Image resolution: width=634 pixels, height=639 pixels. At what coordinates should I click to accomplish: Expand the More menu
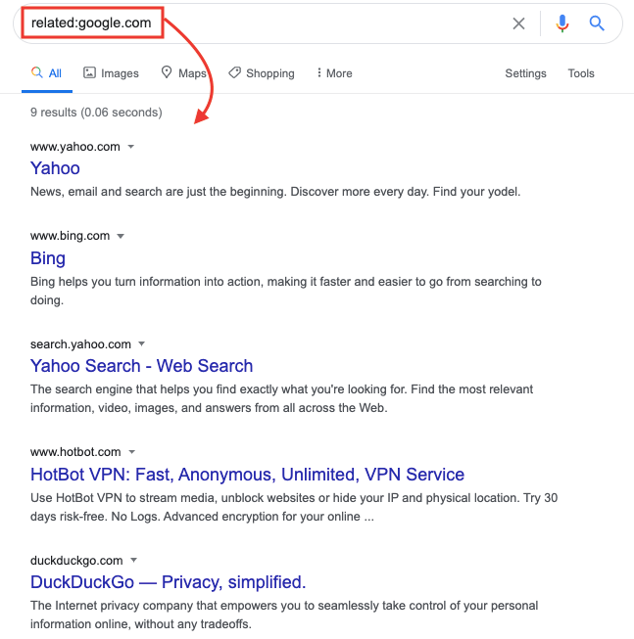[333, 73]
